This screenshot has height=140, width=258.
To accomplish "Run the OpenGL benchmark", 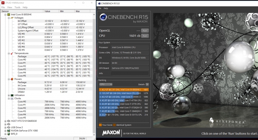I will (145, 30).
